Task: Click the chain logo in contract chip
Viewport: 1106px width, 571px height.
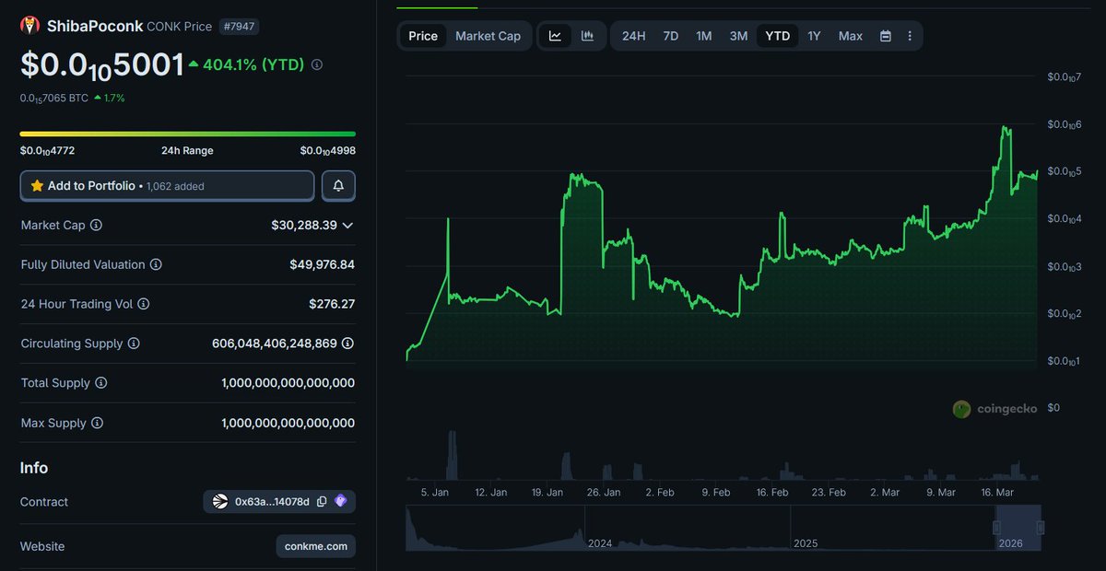Action: [219, 502]
